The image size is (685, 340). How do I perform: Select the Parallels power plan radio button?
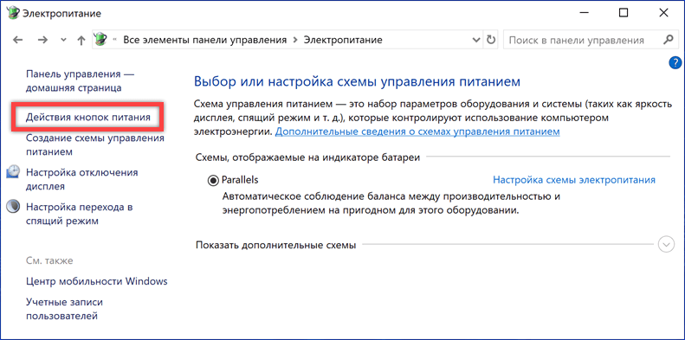(214, 181)
